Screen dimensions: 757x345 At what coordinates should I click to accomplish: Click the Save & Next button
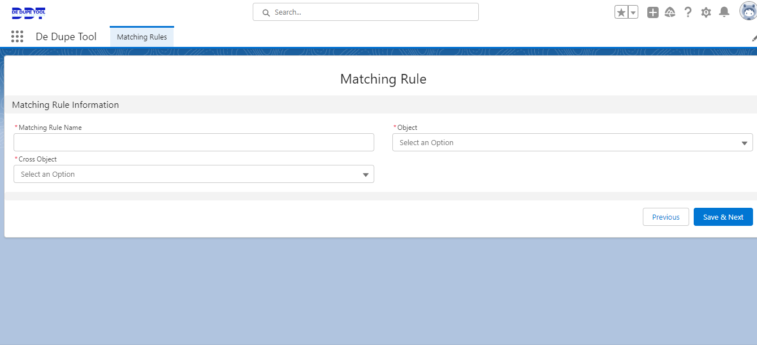coord(723,217)
